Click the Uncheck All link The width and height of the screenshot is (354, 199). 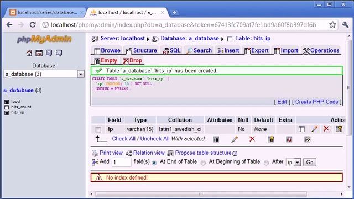coord(155,139)
